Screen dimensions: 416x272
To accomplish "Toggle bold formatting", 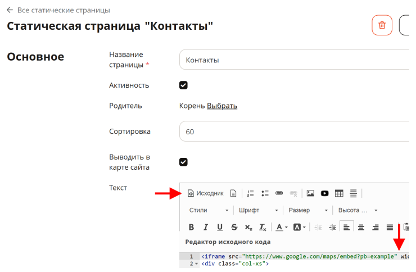I will pyautogui.click(x=191, y=227).
